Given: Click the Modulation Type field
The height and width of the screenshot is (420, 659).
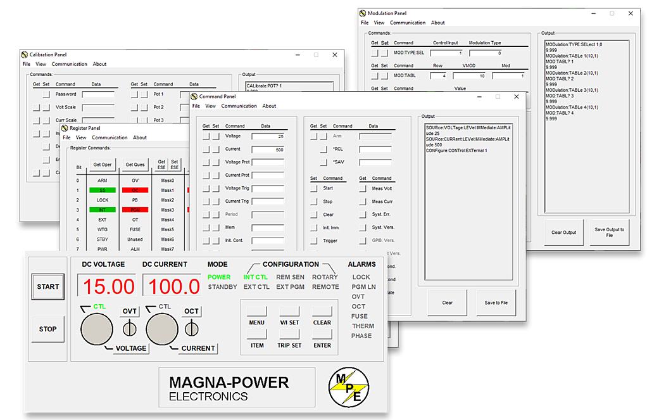Looking at the screenshot, I should pos(486,53).
